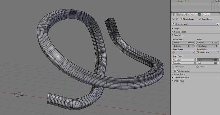
Task: Expand the Lamp row in the outliner
Action: [x=175, y=1]
